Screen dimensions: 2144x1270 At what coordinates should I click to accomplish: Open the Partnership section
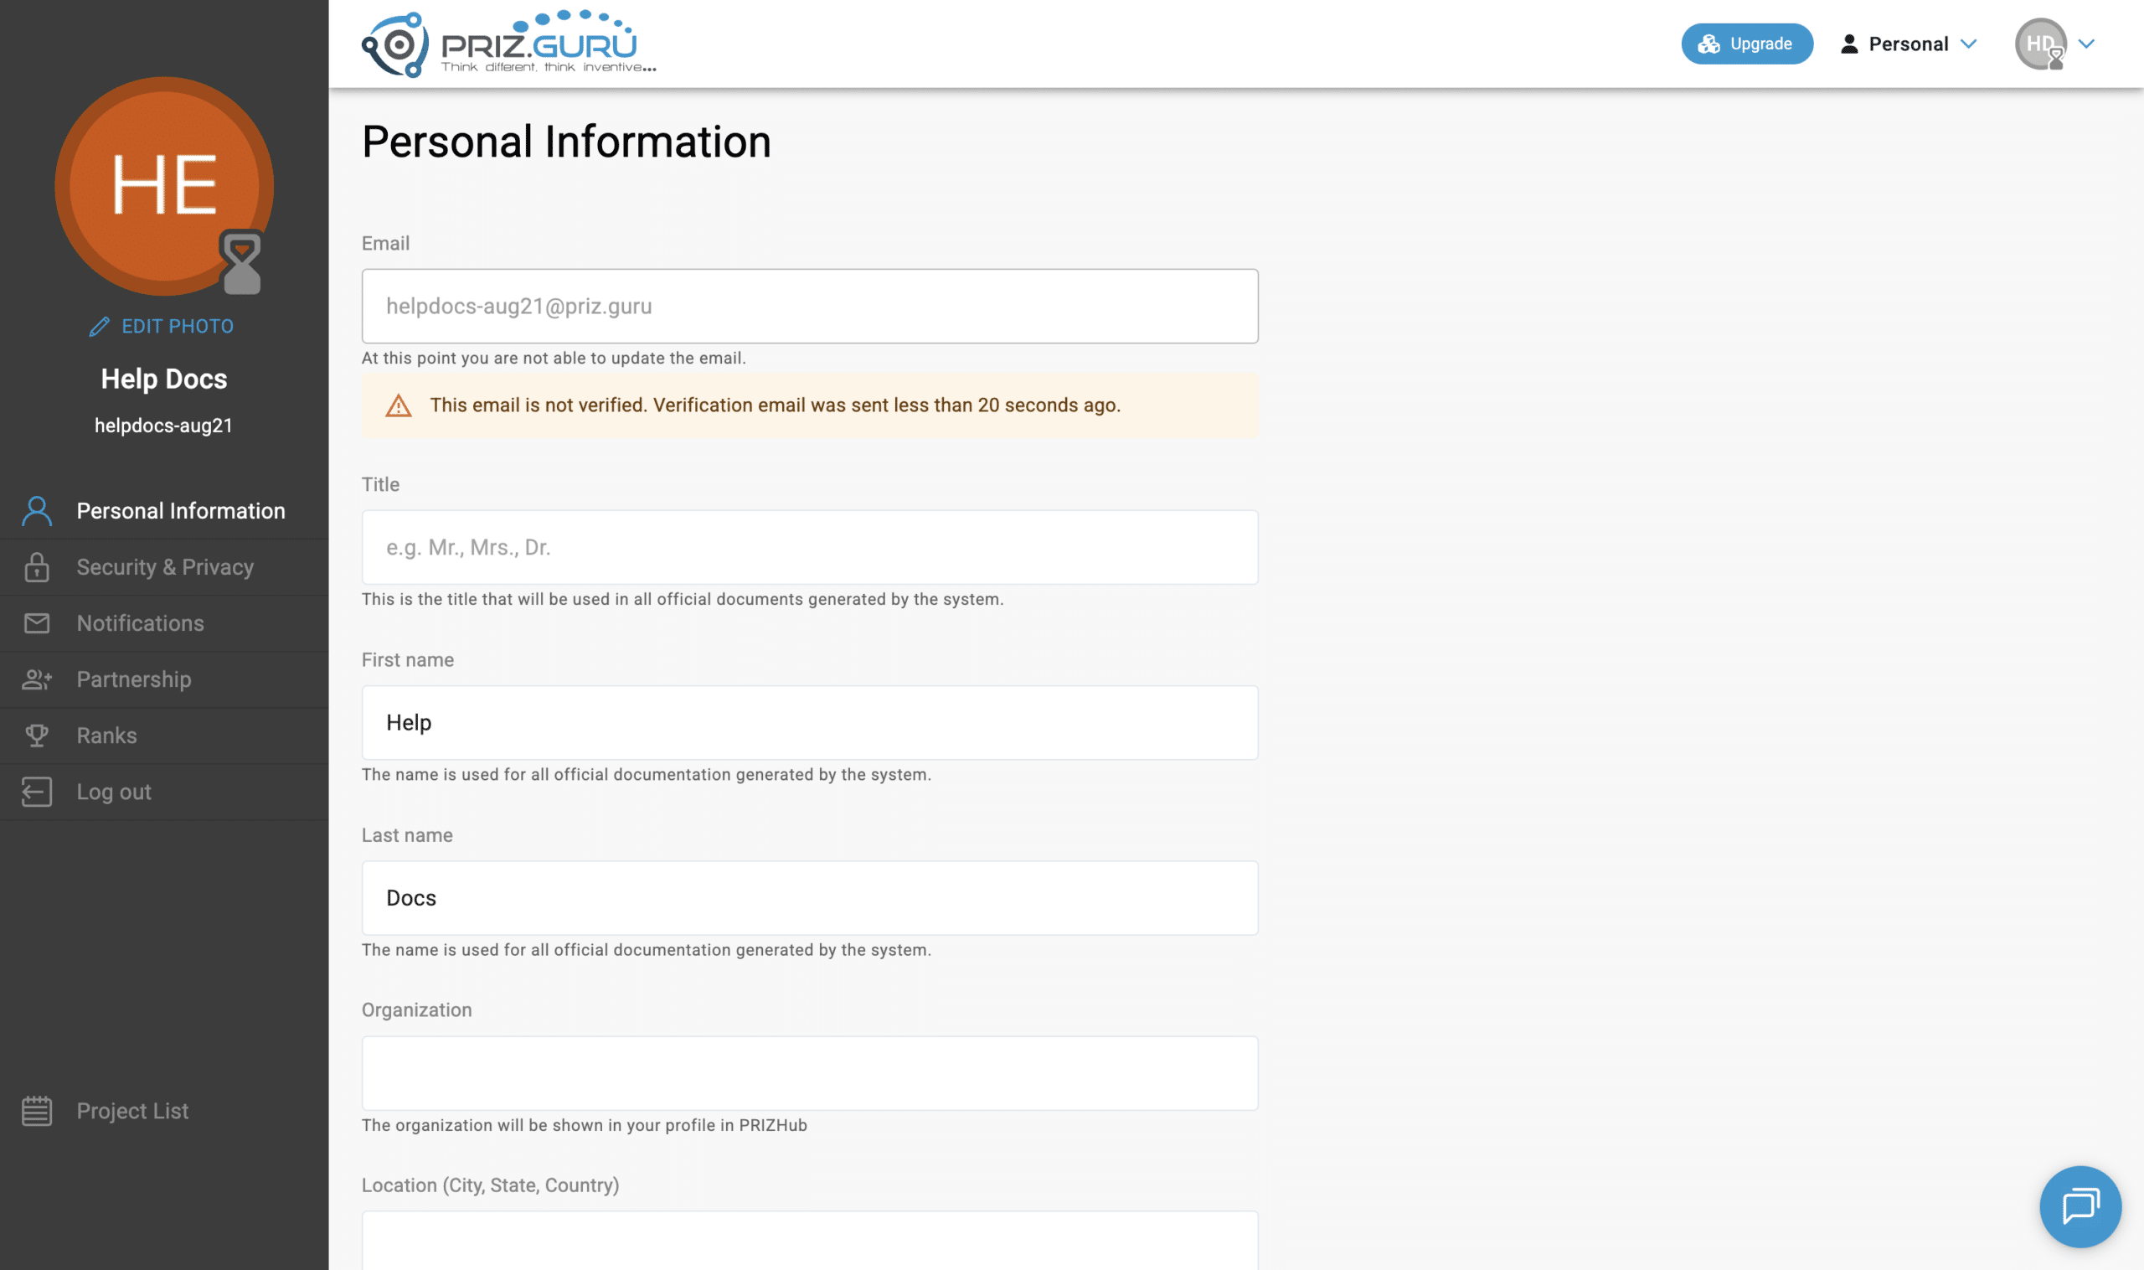tap(164, 679)
